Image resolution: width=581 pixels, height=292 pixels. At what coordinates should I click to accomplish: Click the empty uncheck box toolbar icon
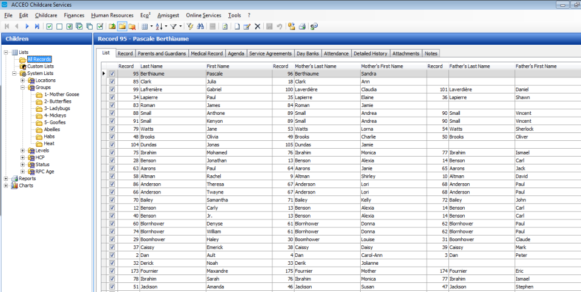(59, 26)
